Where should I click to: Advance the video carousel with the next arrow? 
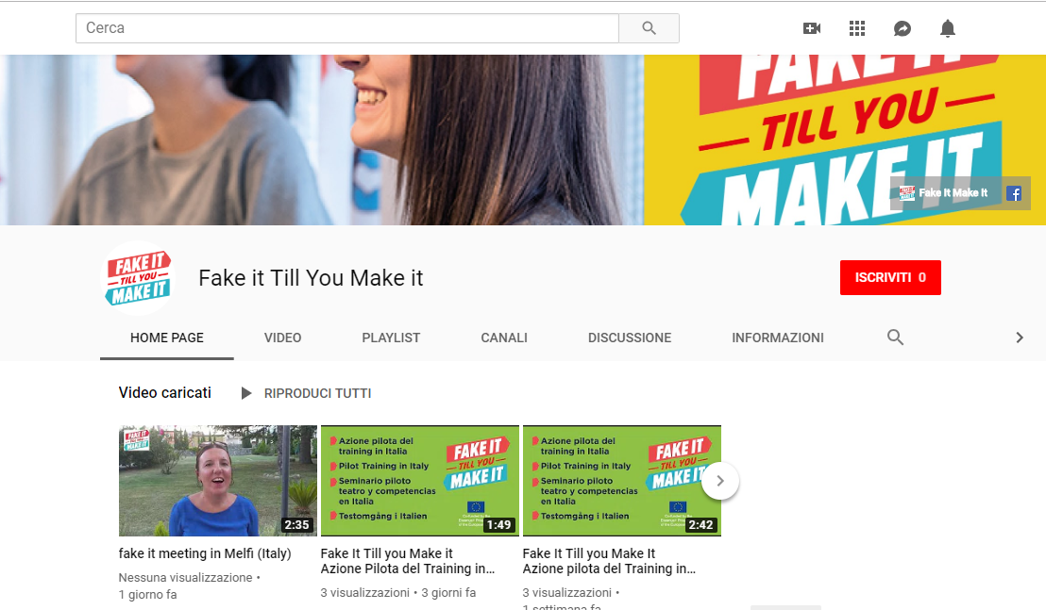(719, 481)
